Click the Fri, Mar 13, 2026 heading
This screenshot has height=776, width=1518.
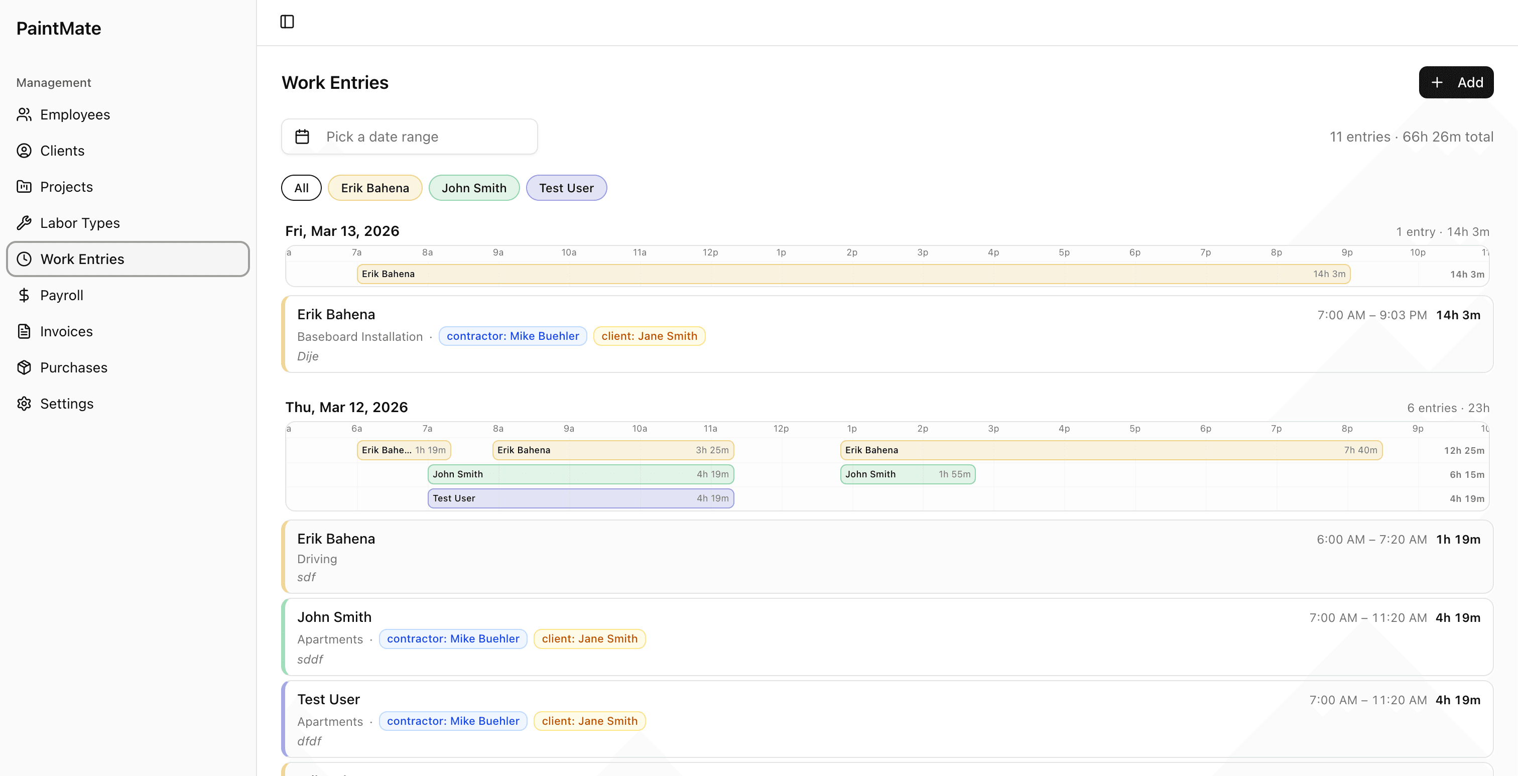(342, 231)
